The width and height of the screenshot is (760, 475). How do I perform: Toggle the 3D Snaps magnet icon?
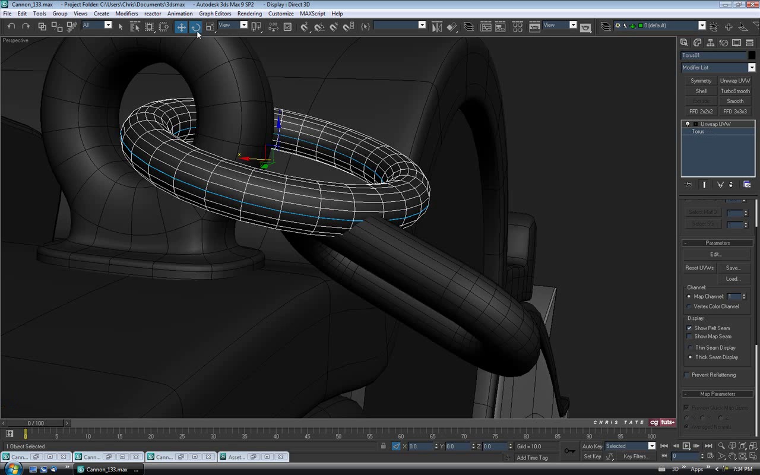point(304,26)
